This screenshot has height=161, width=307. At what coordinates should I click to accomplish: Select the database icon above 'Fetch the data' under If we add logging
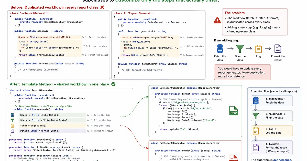(x=220, y=49)
